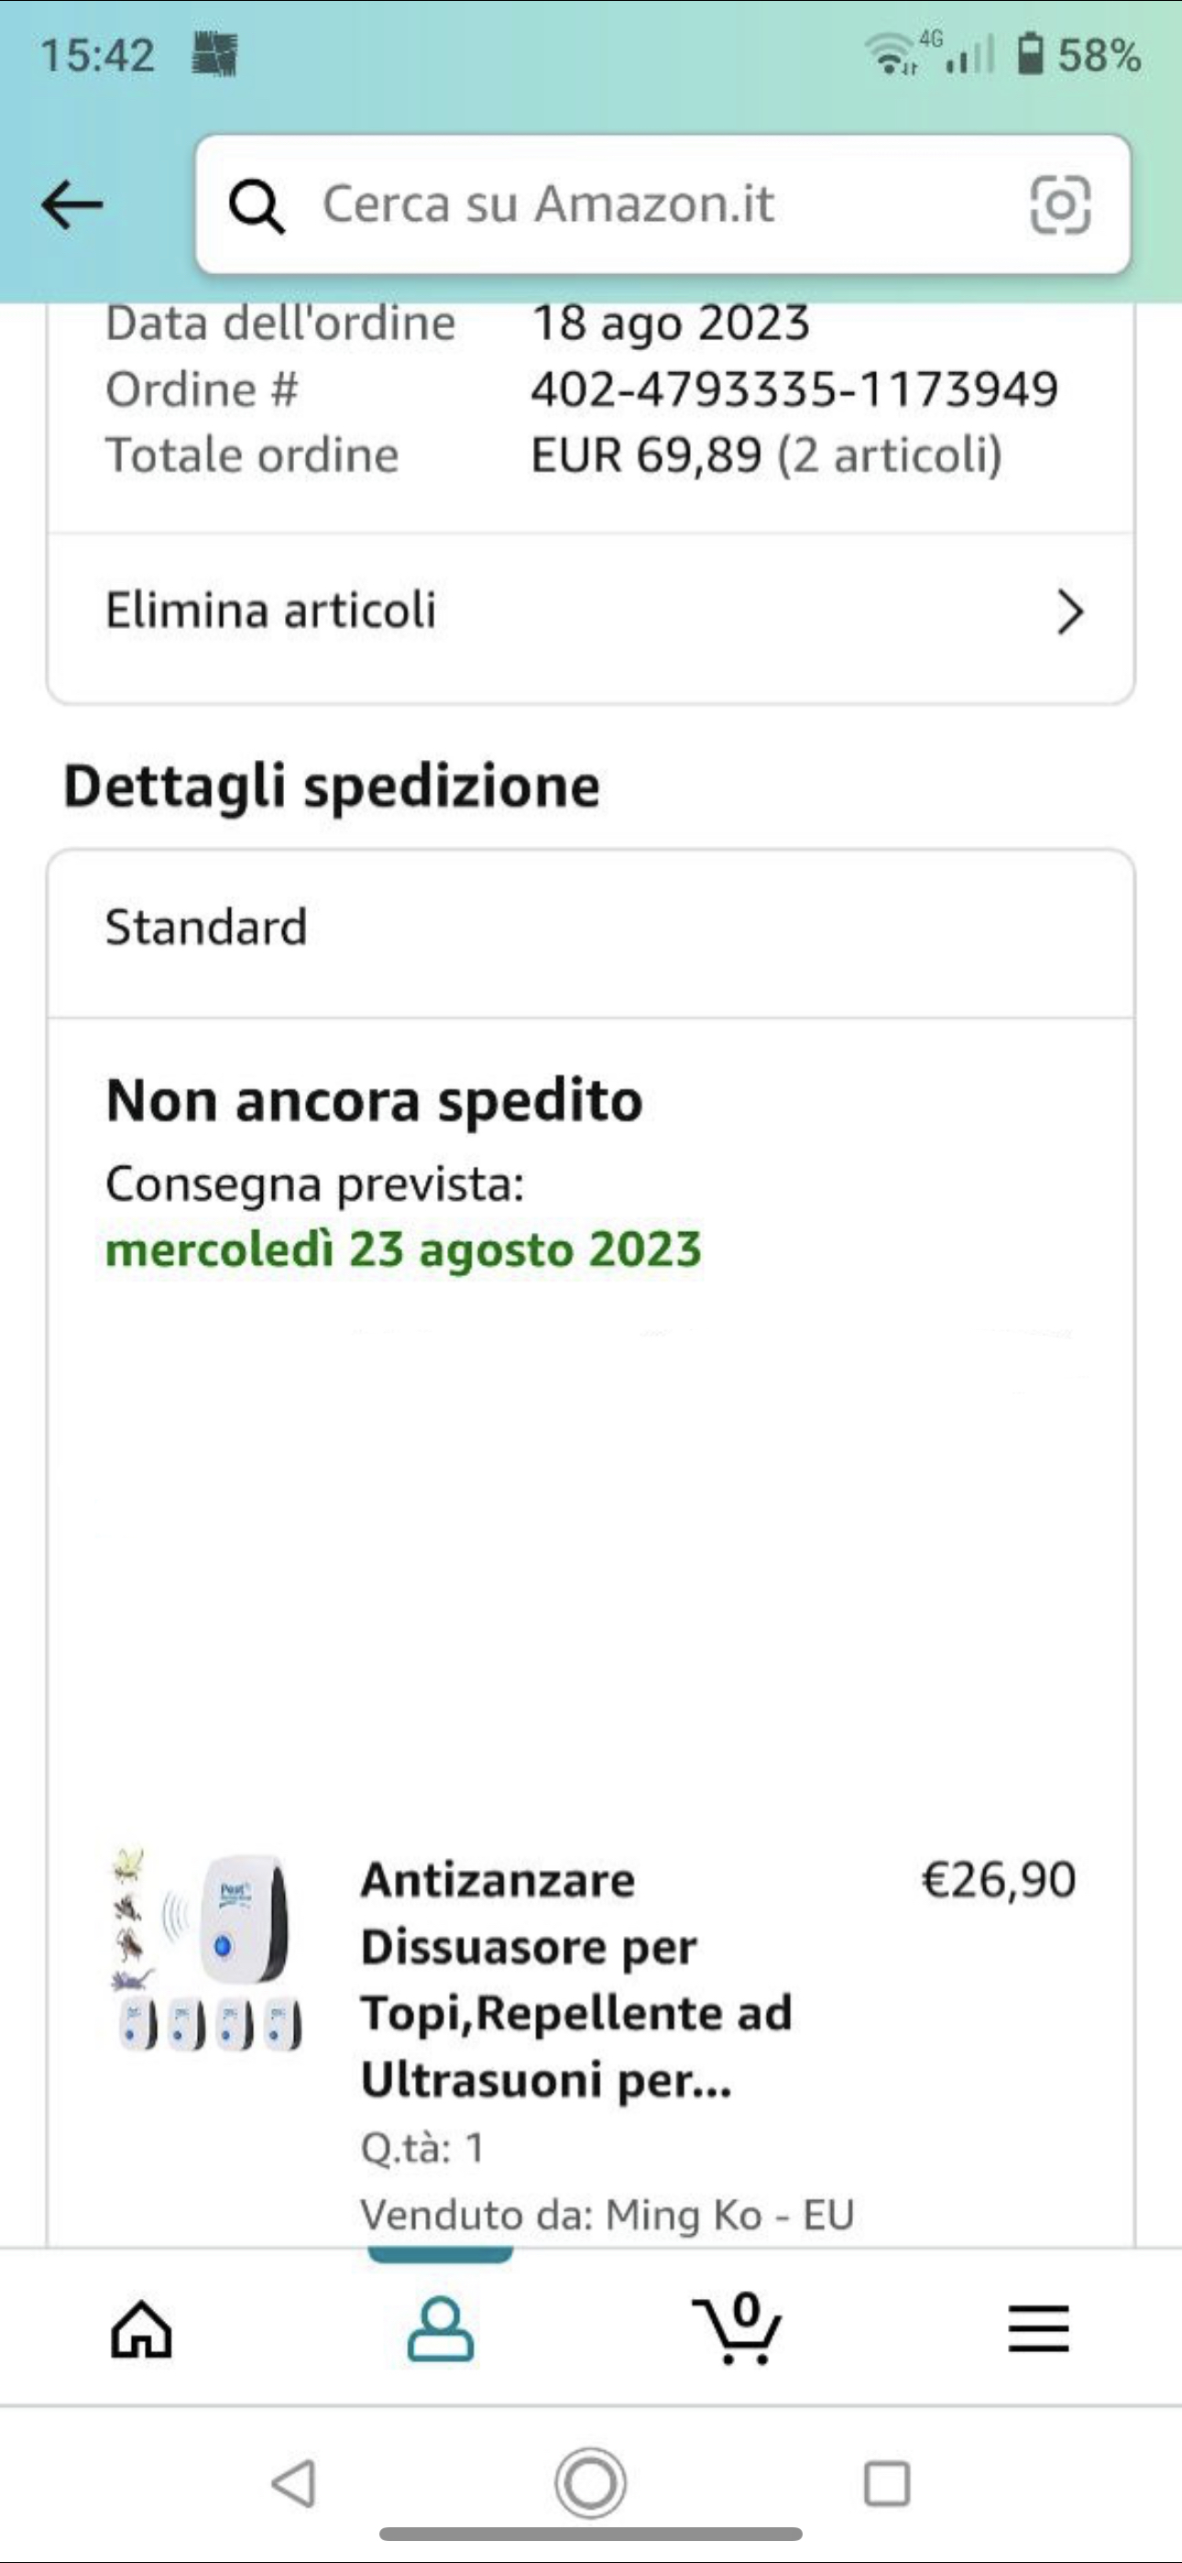Tap the Android back triangle button
Image resolution: width=1182 pixels, height=2563 pixels.
coord(294,2483)
